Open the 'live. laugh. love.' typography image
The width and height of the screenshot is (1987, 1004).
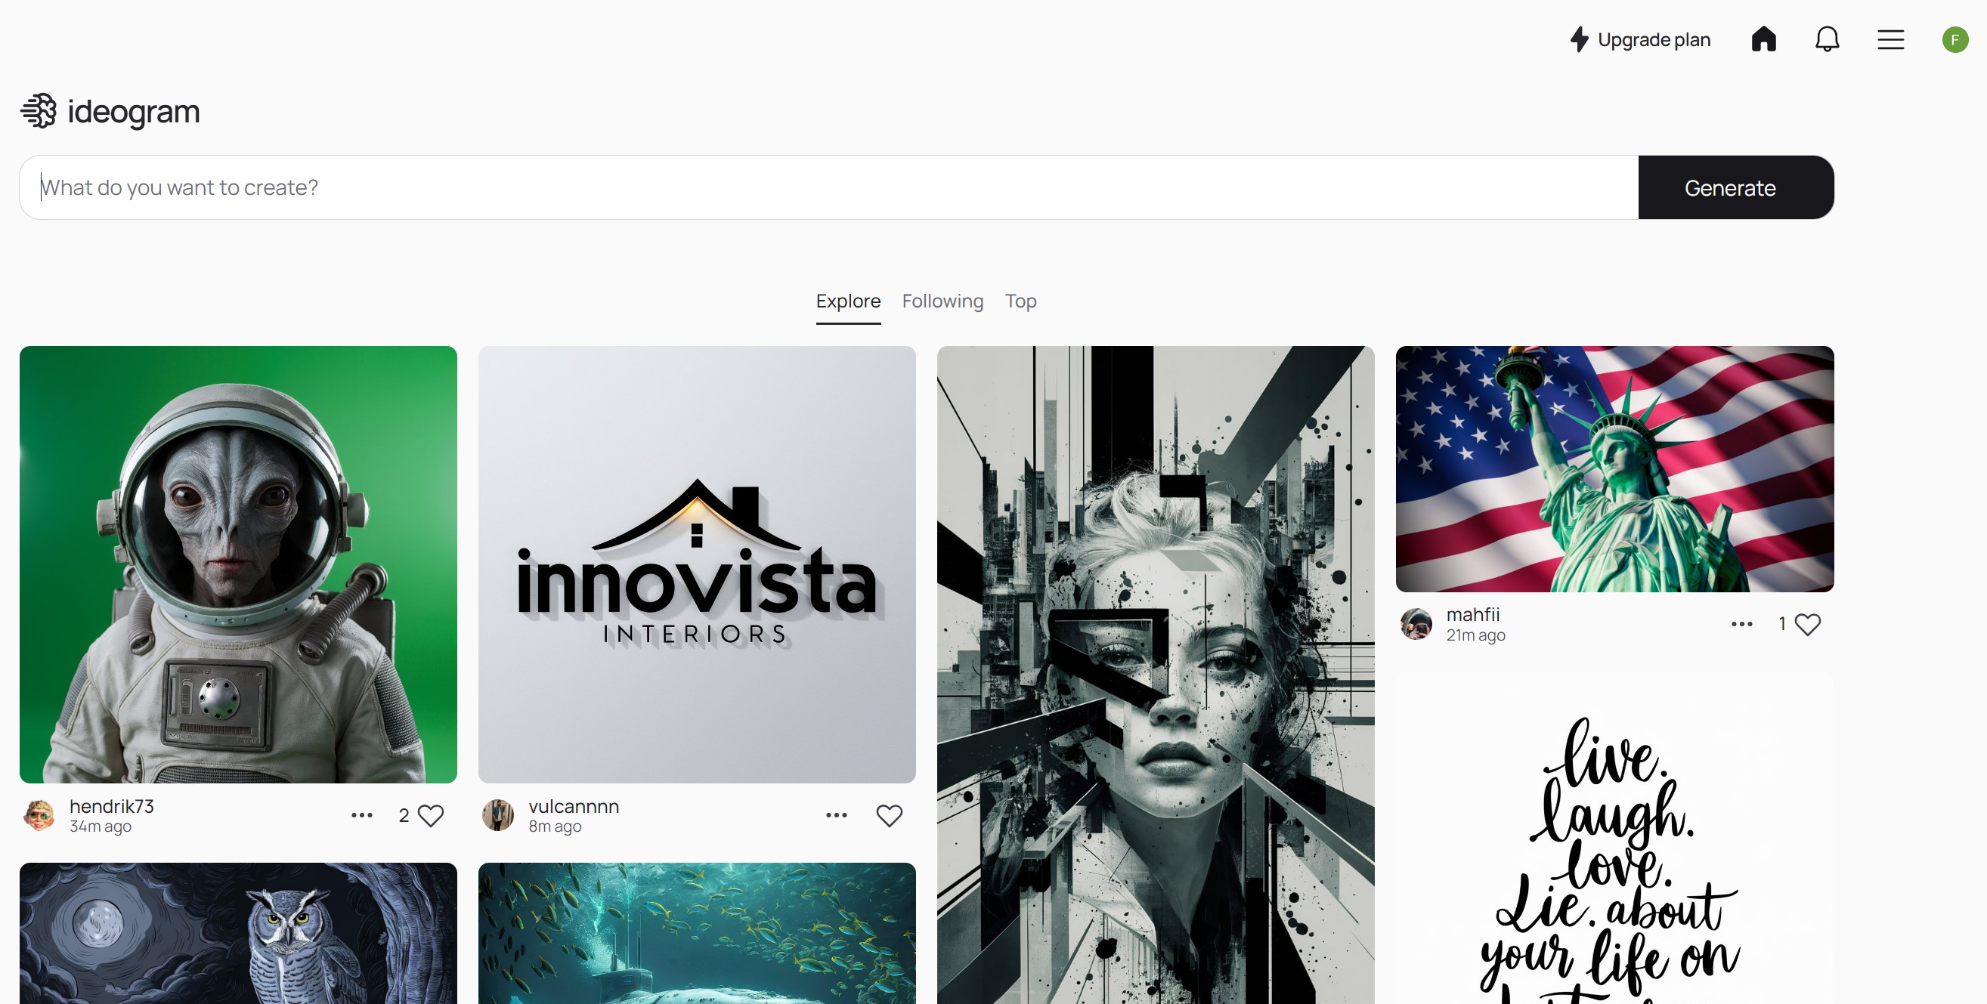coord(1614,839)
